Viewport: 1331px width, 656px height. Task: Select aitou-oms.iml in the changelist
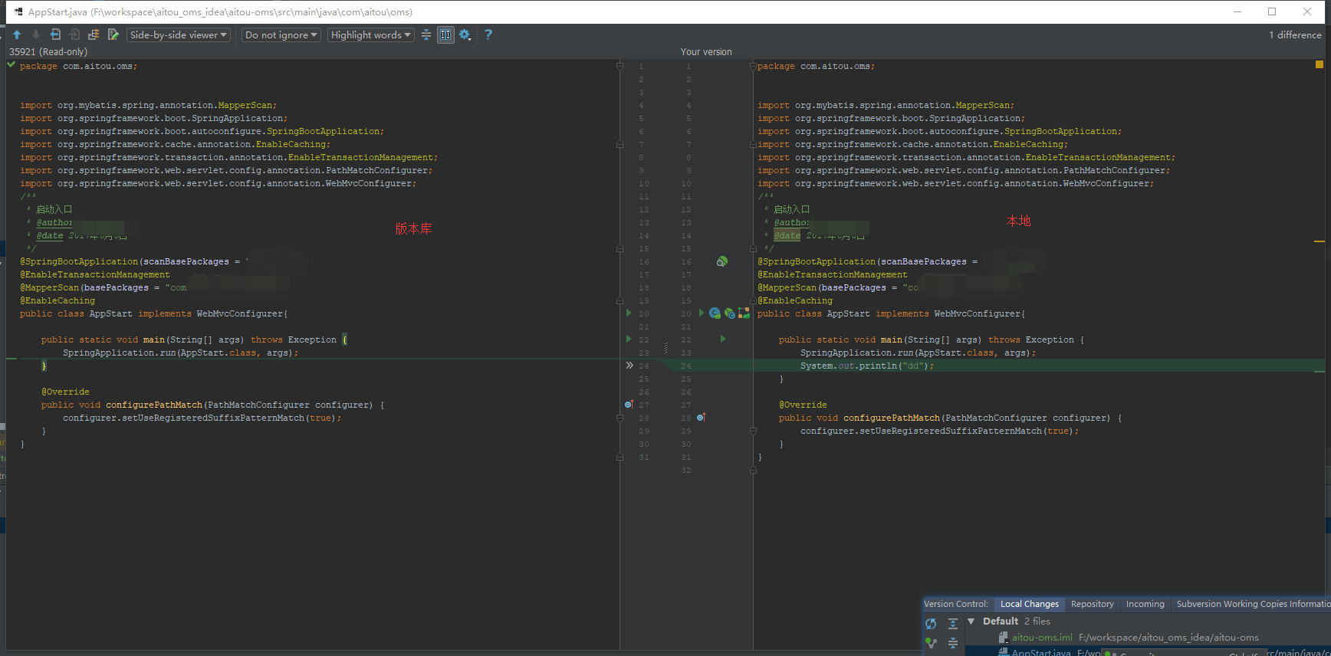click(x=1041, y=638)
